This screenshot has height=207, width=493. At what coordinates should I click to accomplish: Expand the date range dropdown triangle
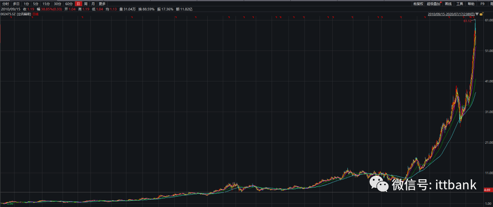pos(477,14)
